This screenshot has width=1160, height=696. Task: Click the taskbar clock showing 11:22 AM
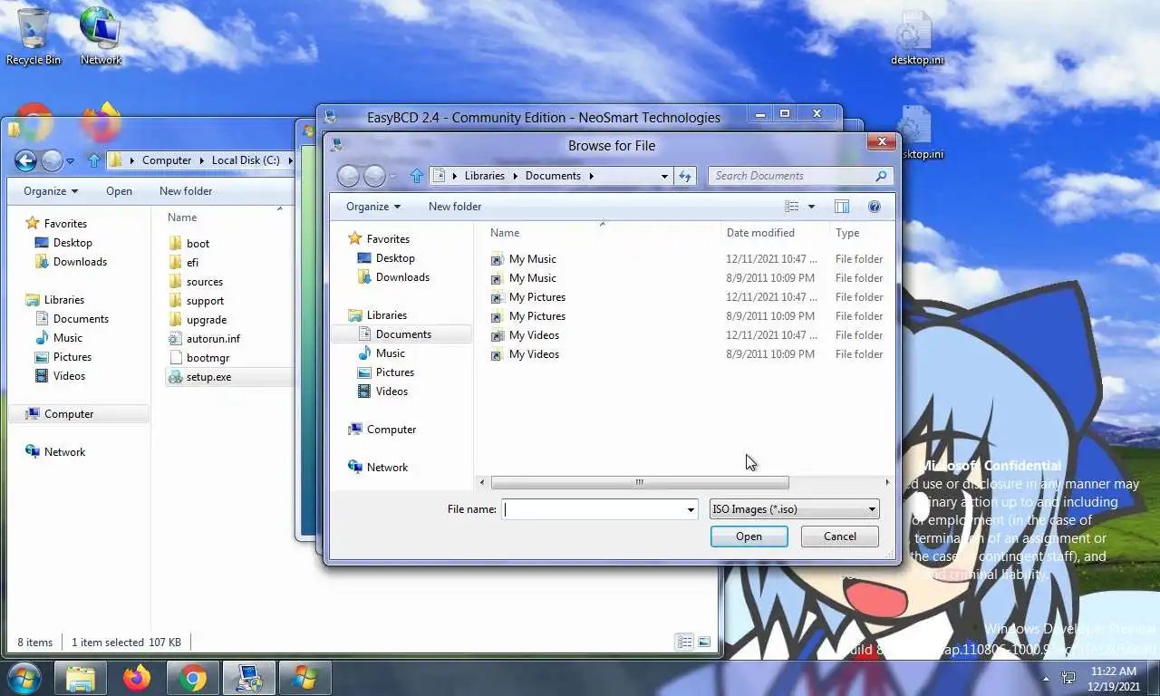pyautogui.click(x=1115, y=678)
